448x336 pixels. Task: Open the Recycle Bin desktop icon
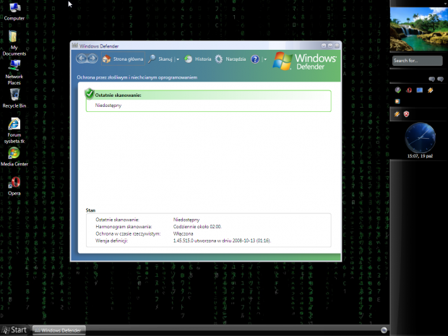14,98
